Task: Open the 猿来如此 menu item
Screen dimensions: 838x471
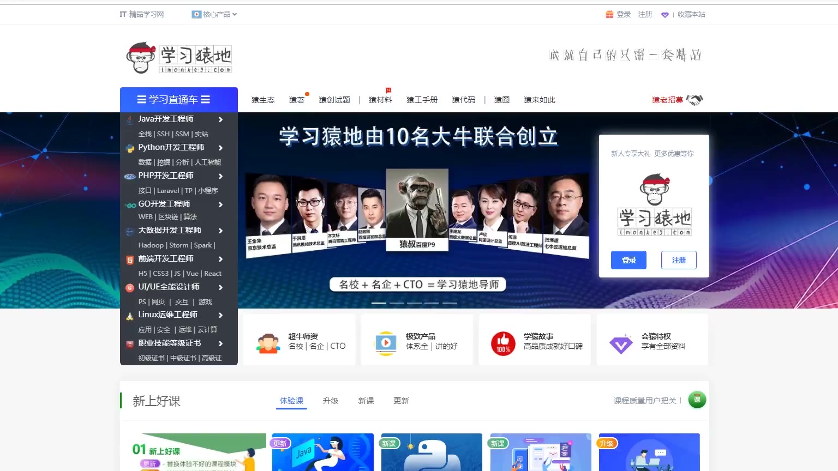Action: (540, 100)
